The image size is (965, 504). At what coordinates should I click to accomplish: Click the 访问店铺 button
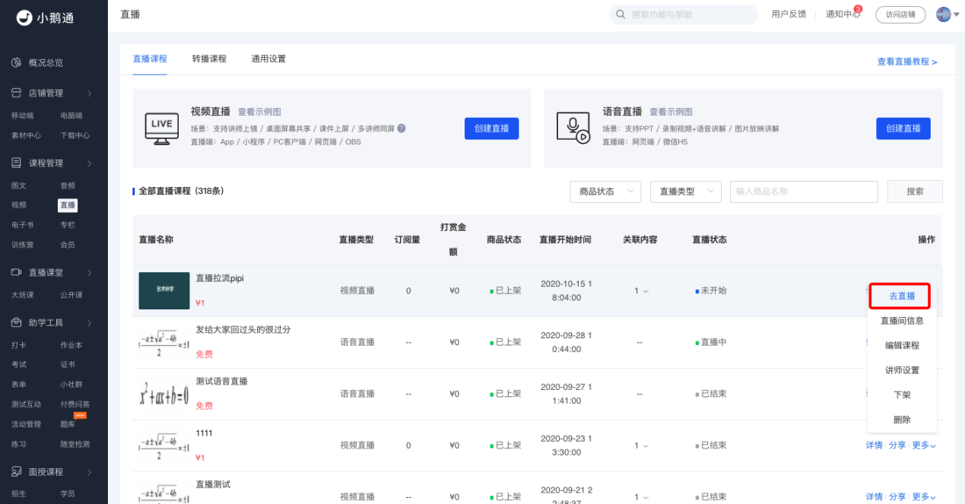(900, 14)
